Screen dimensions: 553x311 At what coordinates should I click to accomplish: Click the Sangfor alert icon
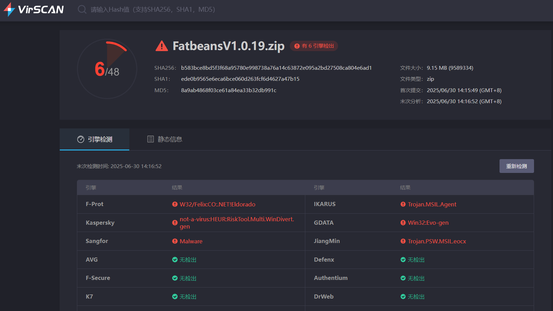(x=175, y=241)
